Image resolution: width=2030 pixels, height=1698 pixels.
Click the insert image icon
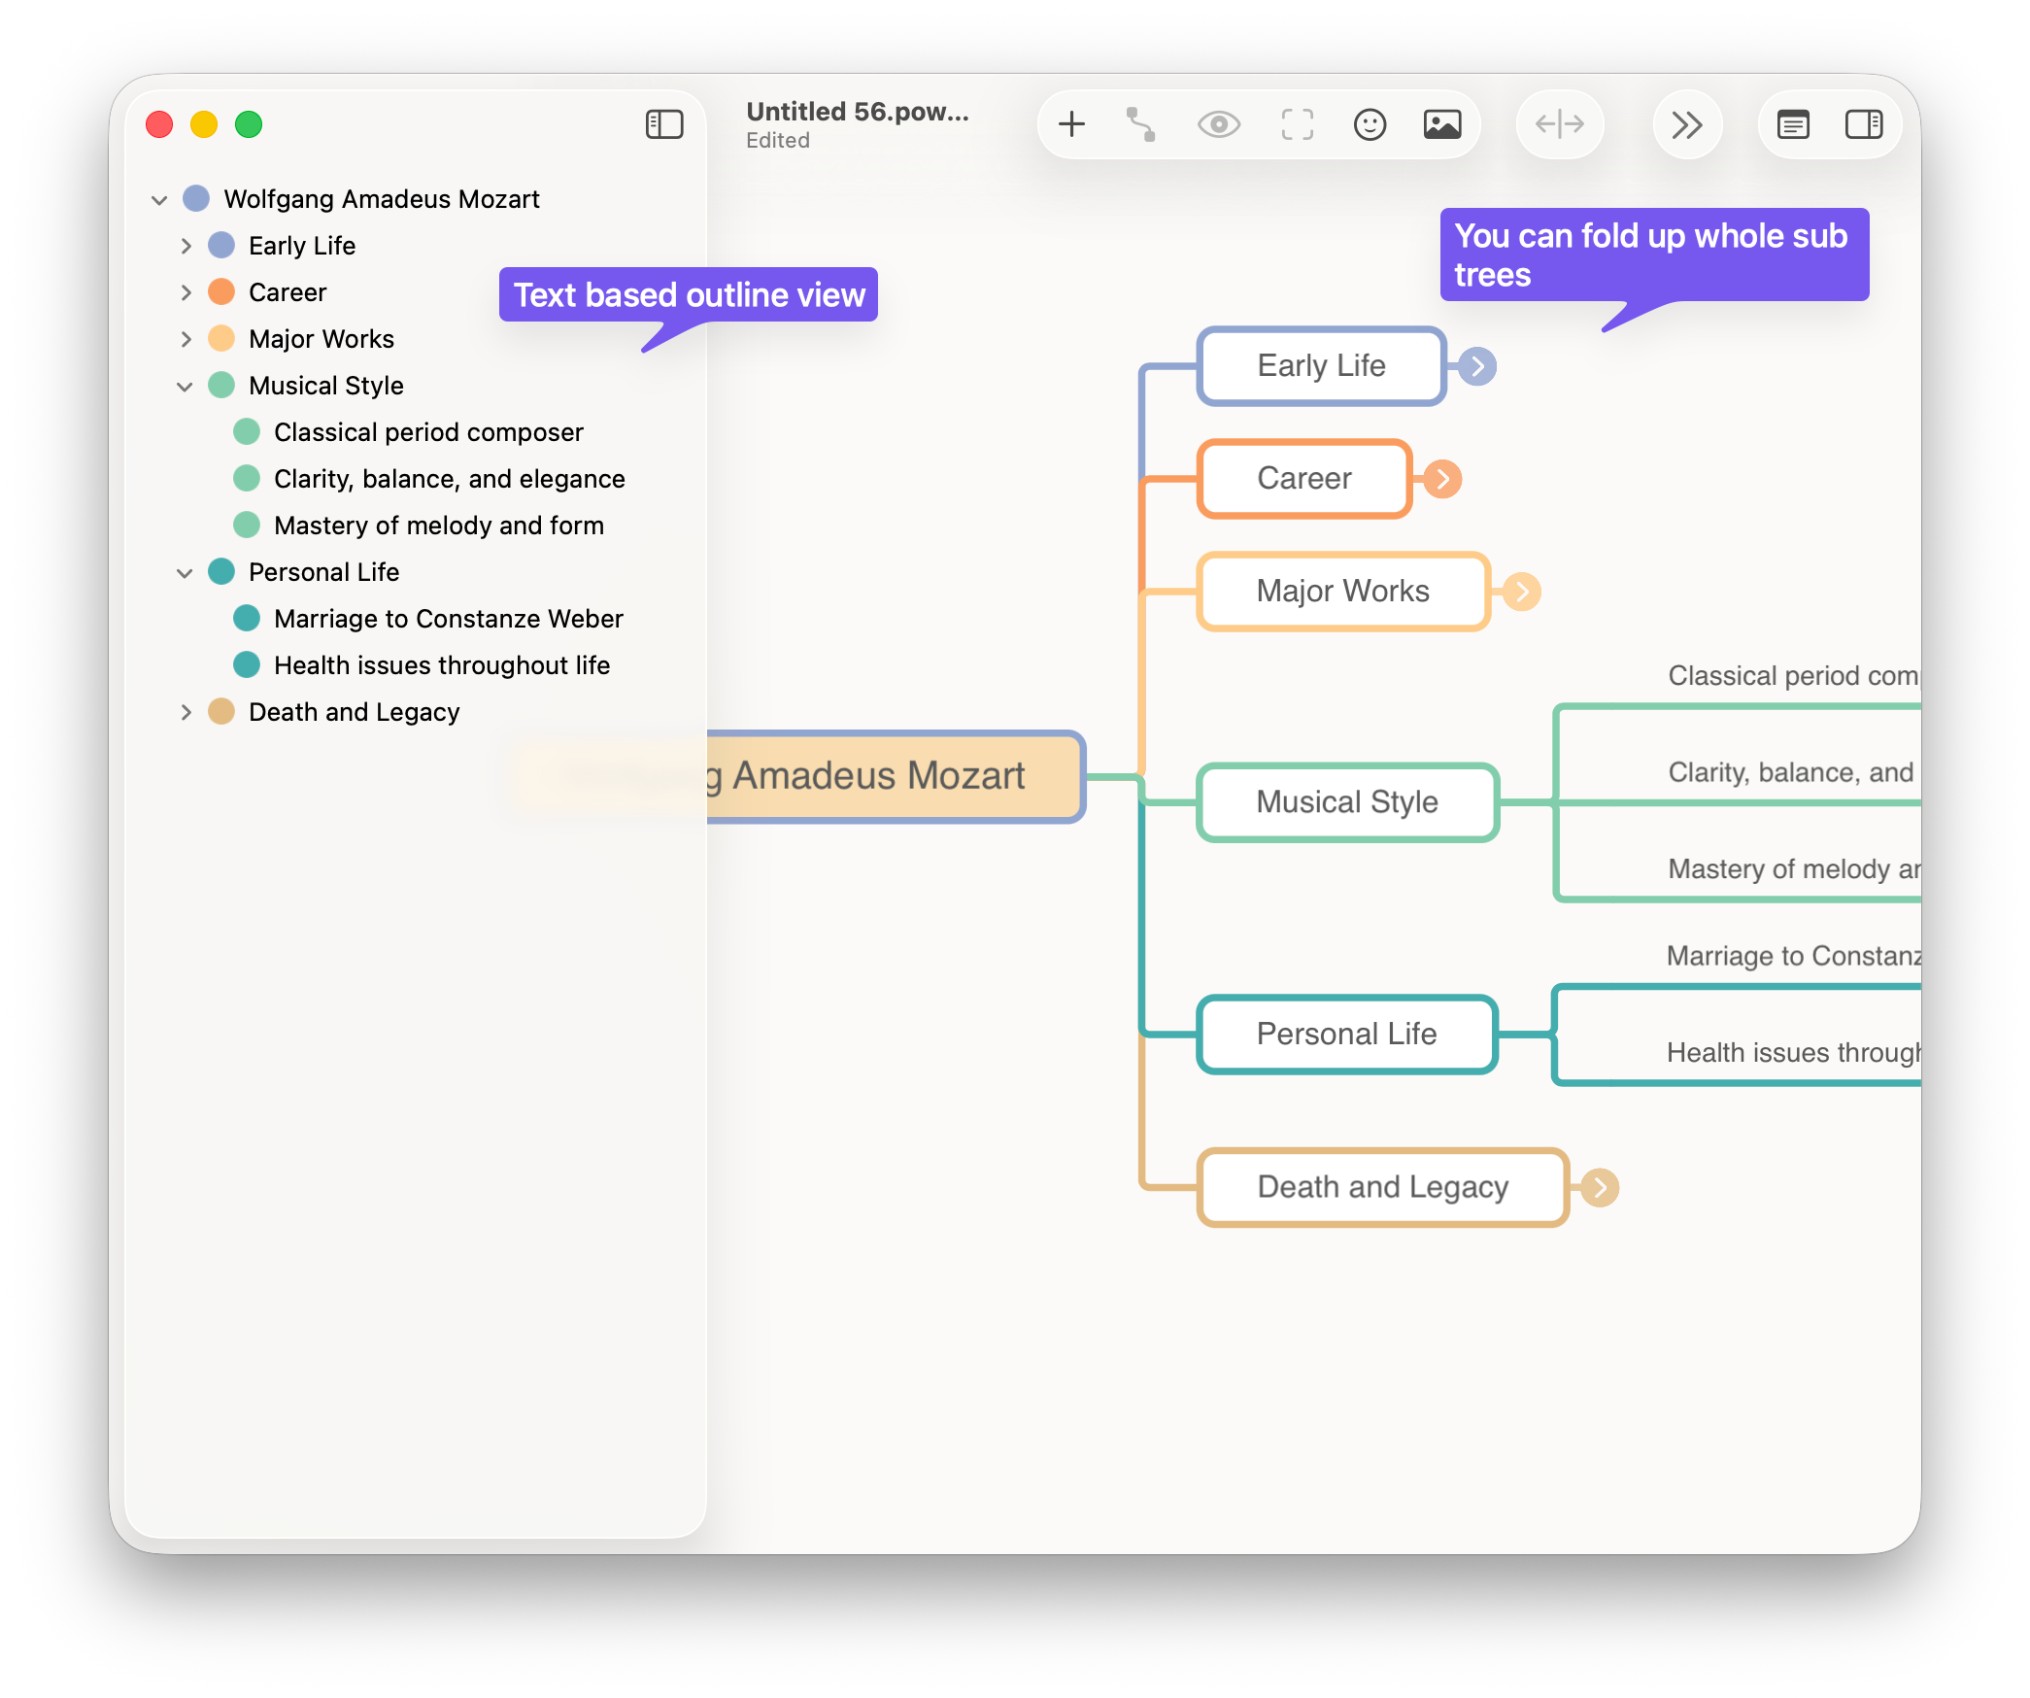[x=1442, y=124]
